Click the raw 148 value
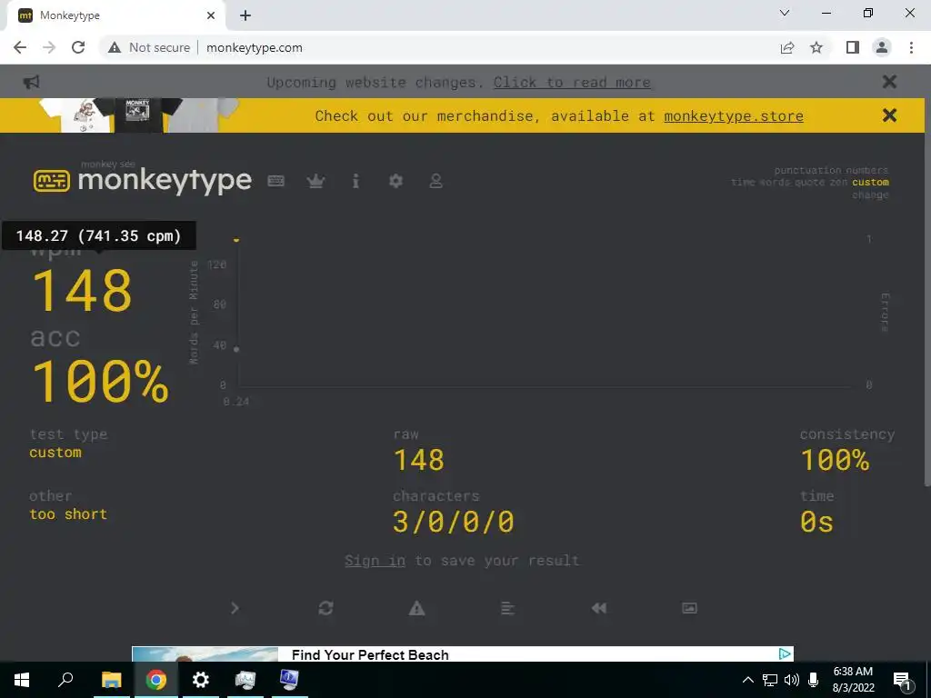 [419, 460]
